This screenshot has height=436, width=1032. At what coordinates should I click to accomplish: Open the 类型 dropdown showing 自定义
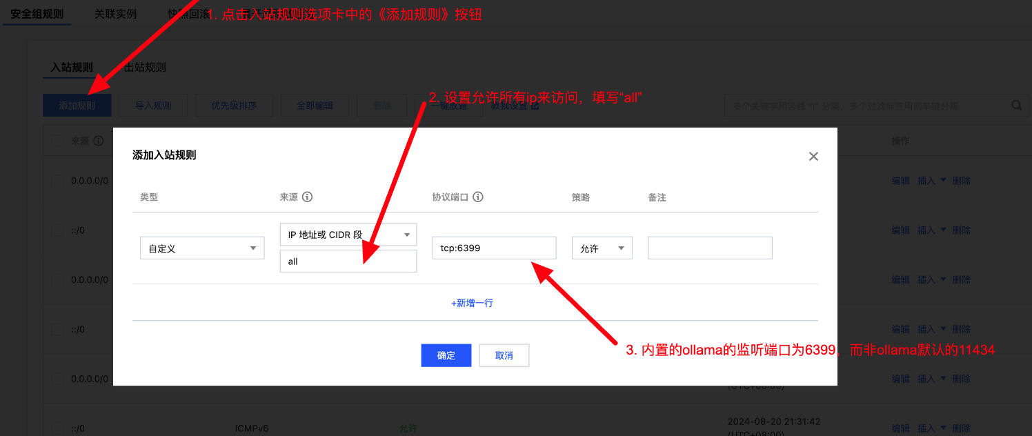pyautogui.click(x=202, y=248)
